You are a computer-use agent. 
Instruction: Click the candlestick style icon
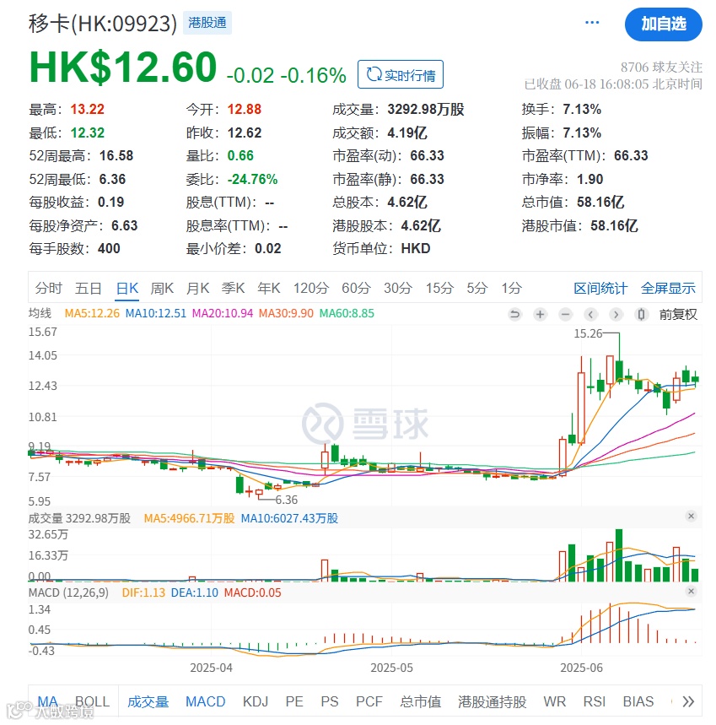pyautogui.click(x=641, y=315)
